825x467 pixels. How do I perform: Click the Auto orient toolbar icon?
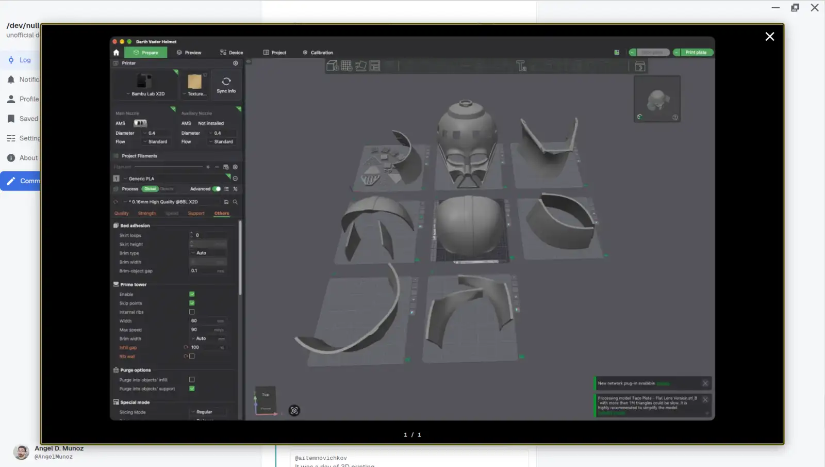coord(360,66)
